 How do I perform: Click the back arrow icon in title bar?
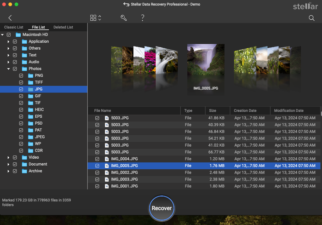126,4
